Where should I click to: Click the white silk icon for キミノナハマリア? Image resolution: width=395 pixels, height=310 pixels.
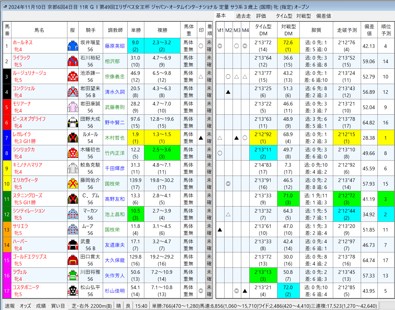(x=73, y=168)
